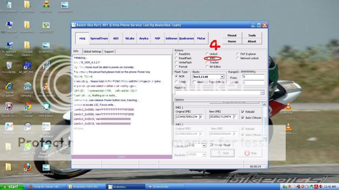Image resolution: width=339 pixels, height=190 pixels.
Task: Toggle IMEI 1 Auto Chksum checkbox
Action: [x=243, y=118]
